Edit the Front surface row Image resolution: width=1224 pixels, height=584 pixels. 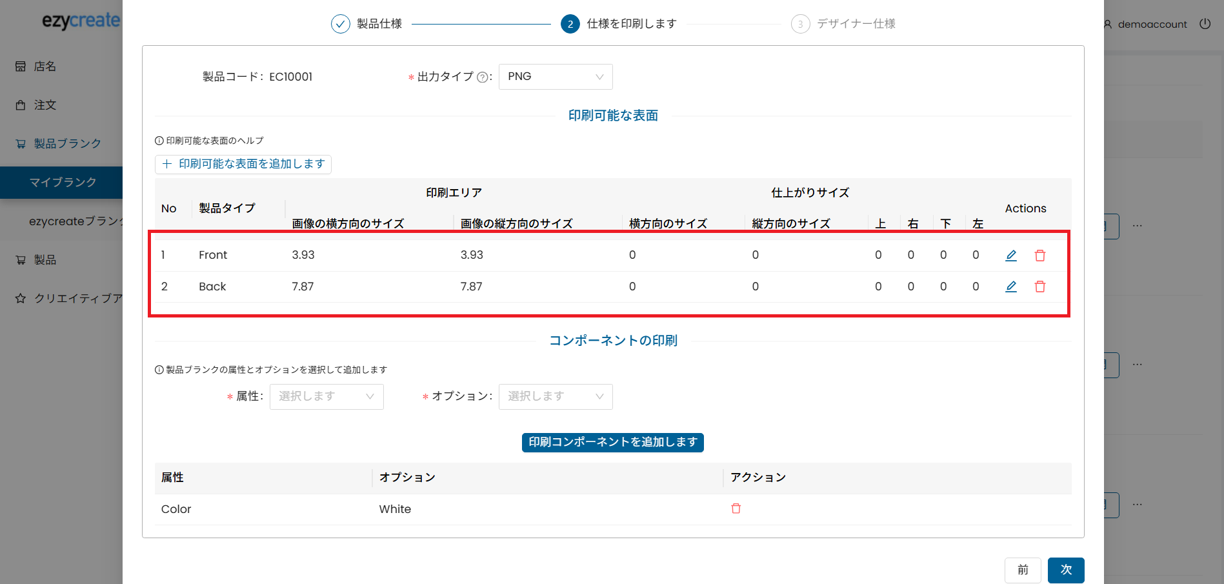pos(1010,256)
